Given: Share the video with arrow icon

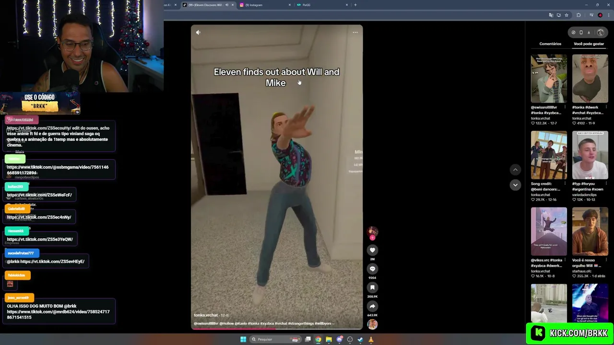Looking at the screenshot, I should pyautogui.click(x=372, y=306).
